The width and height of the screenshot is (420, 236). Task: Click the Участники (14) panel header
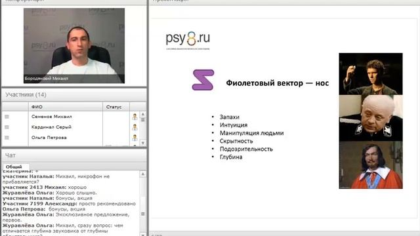coord(74,94)
